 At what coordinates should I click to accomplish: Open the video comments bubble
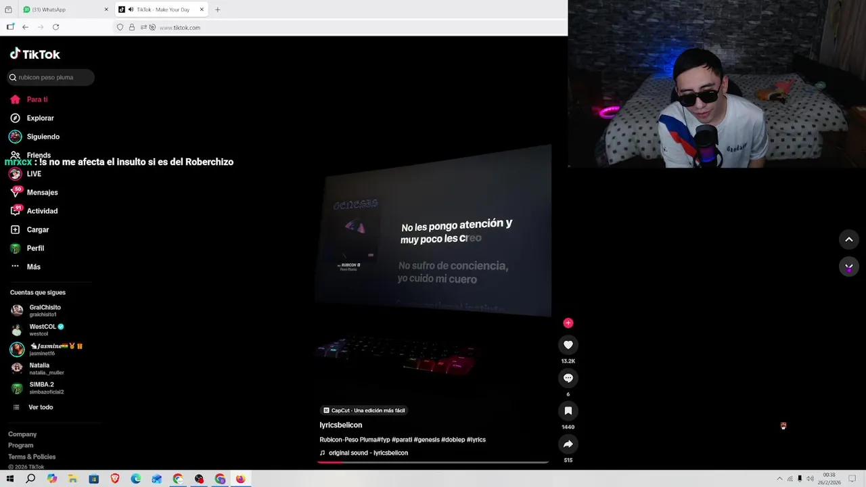click(568, 378)
